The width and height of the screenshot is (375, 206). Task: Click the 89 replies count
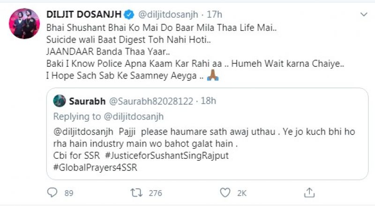pyautogui.click(x=68, y=192)
